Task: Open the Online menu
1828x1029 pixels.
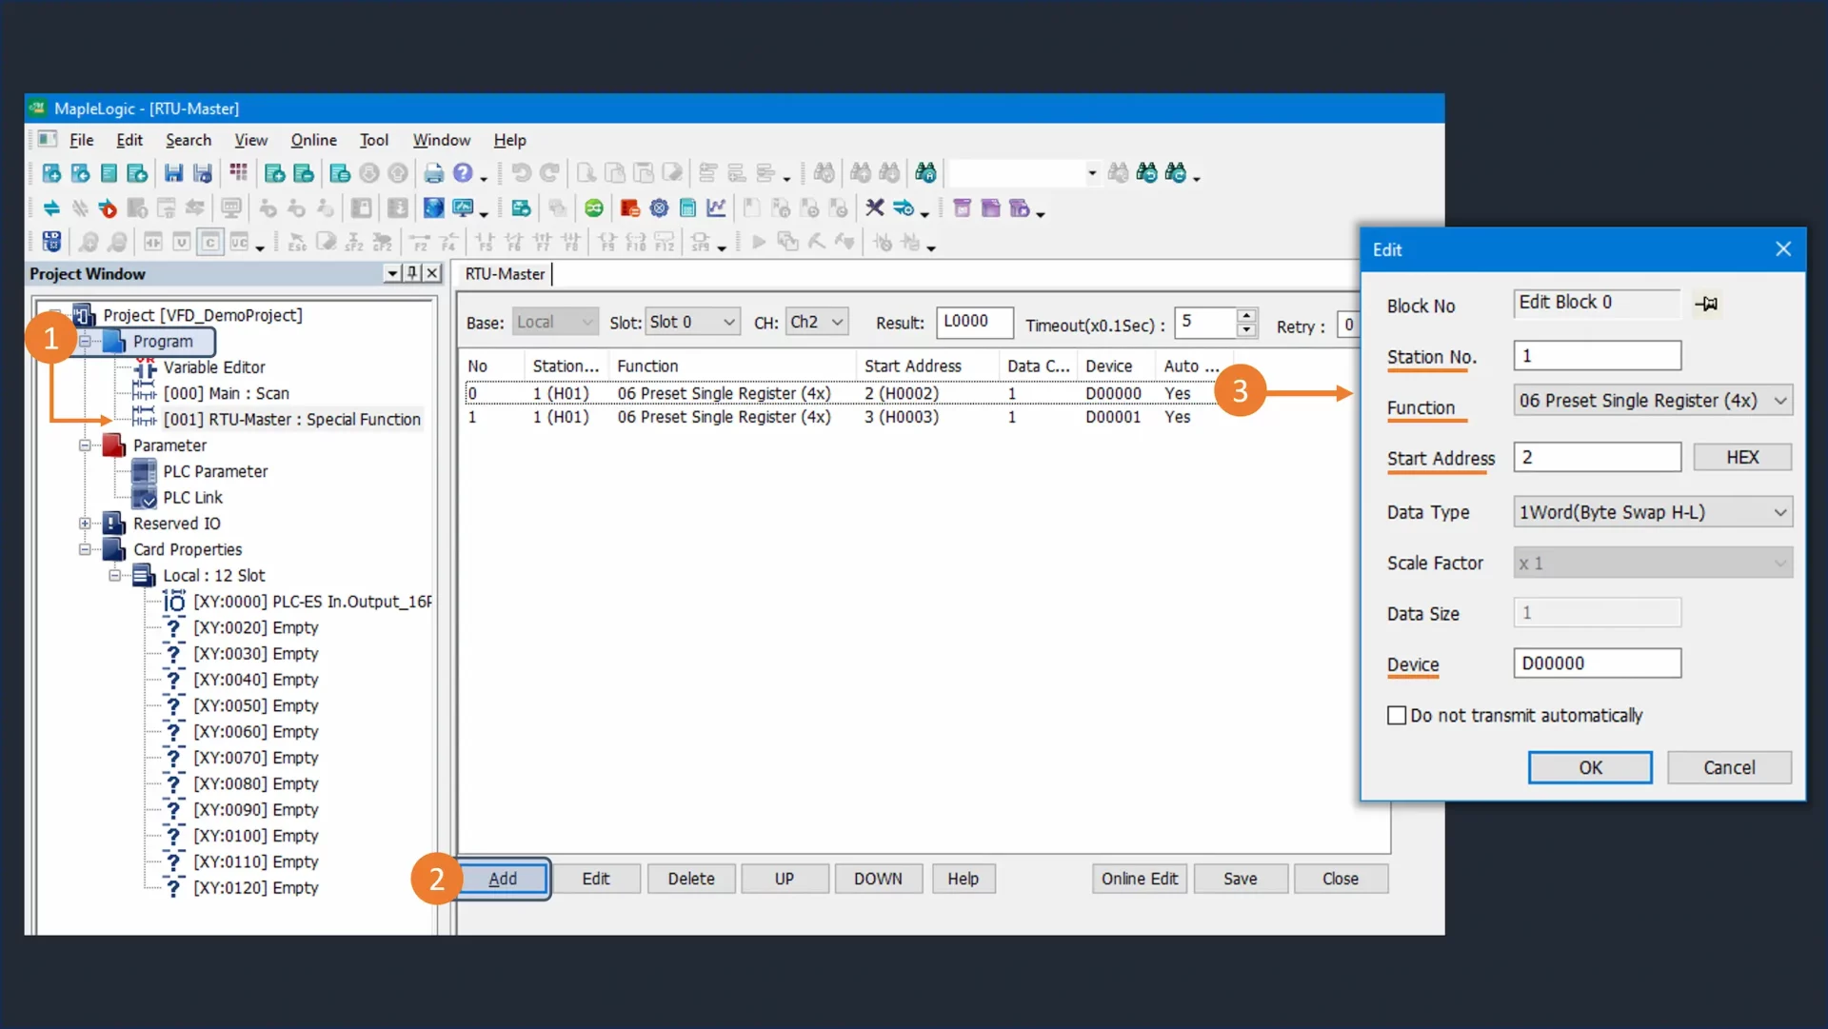Action: tap(313, 140)
